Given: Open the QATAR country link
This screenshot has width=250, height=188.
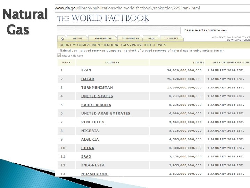Looking at the screenshot, I should (x=88, y=79).
